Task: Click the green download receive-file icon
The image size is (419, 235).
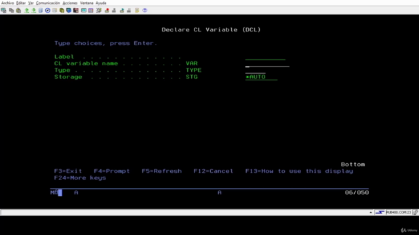Action: click(33, 10)
